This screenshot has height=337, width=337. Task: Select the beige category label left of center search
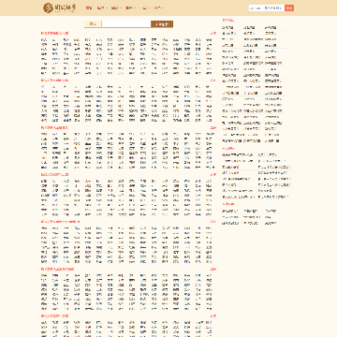click(93, 24)
